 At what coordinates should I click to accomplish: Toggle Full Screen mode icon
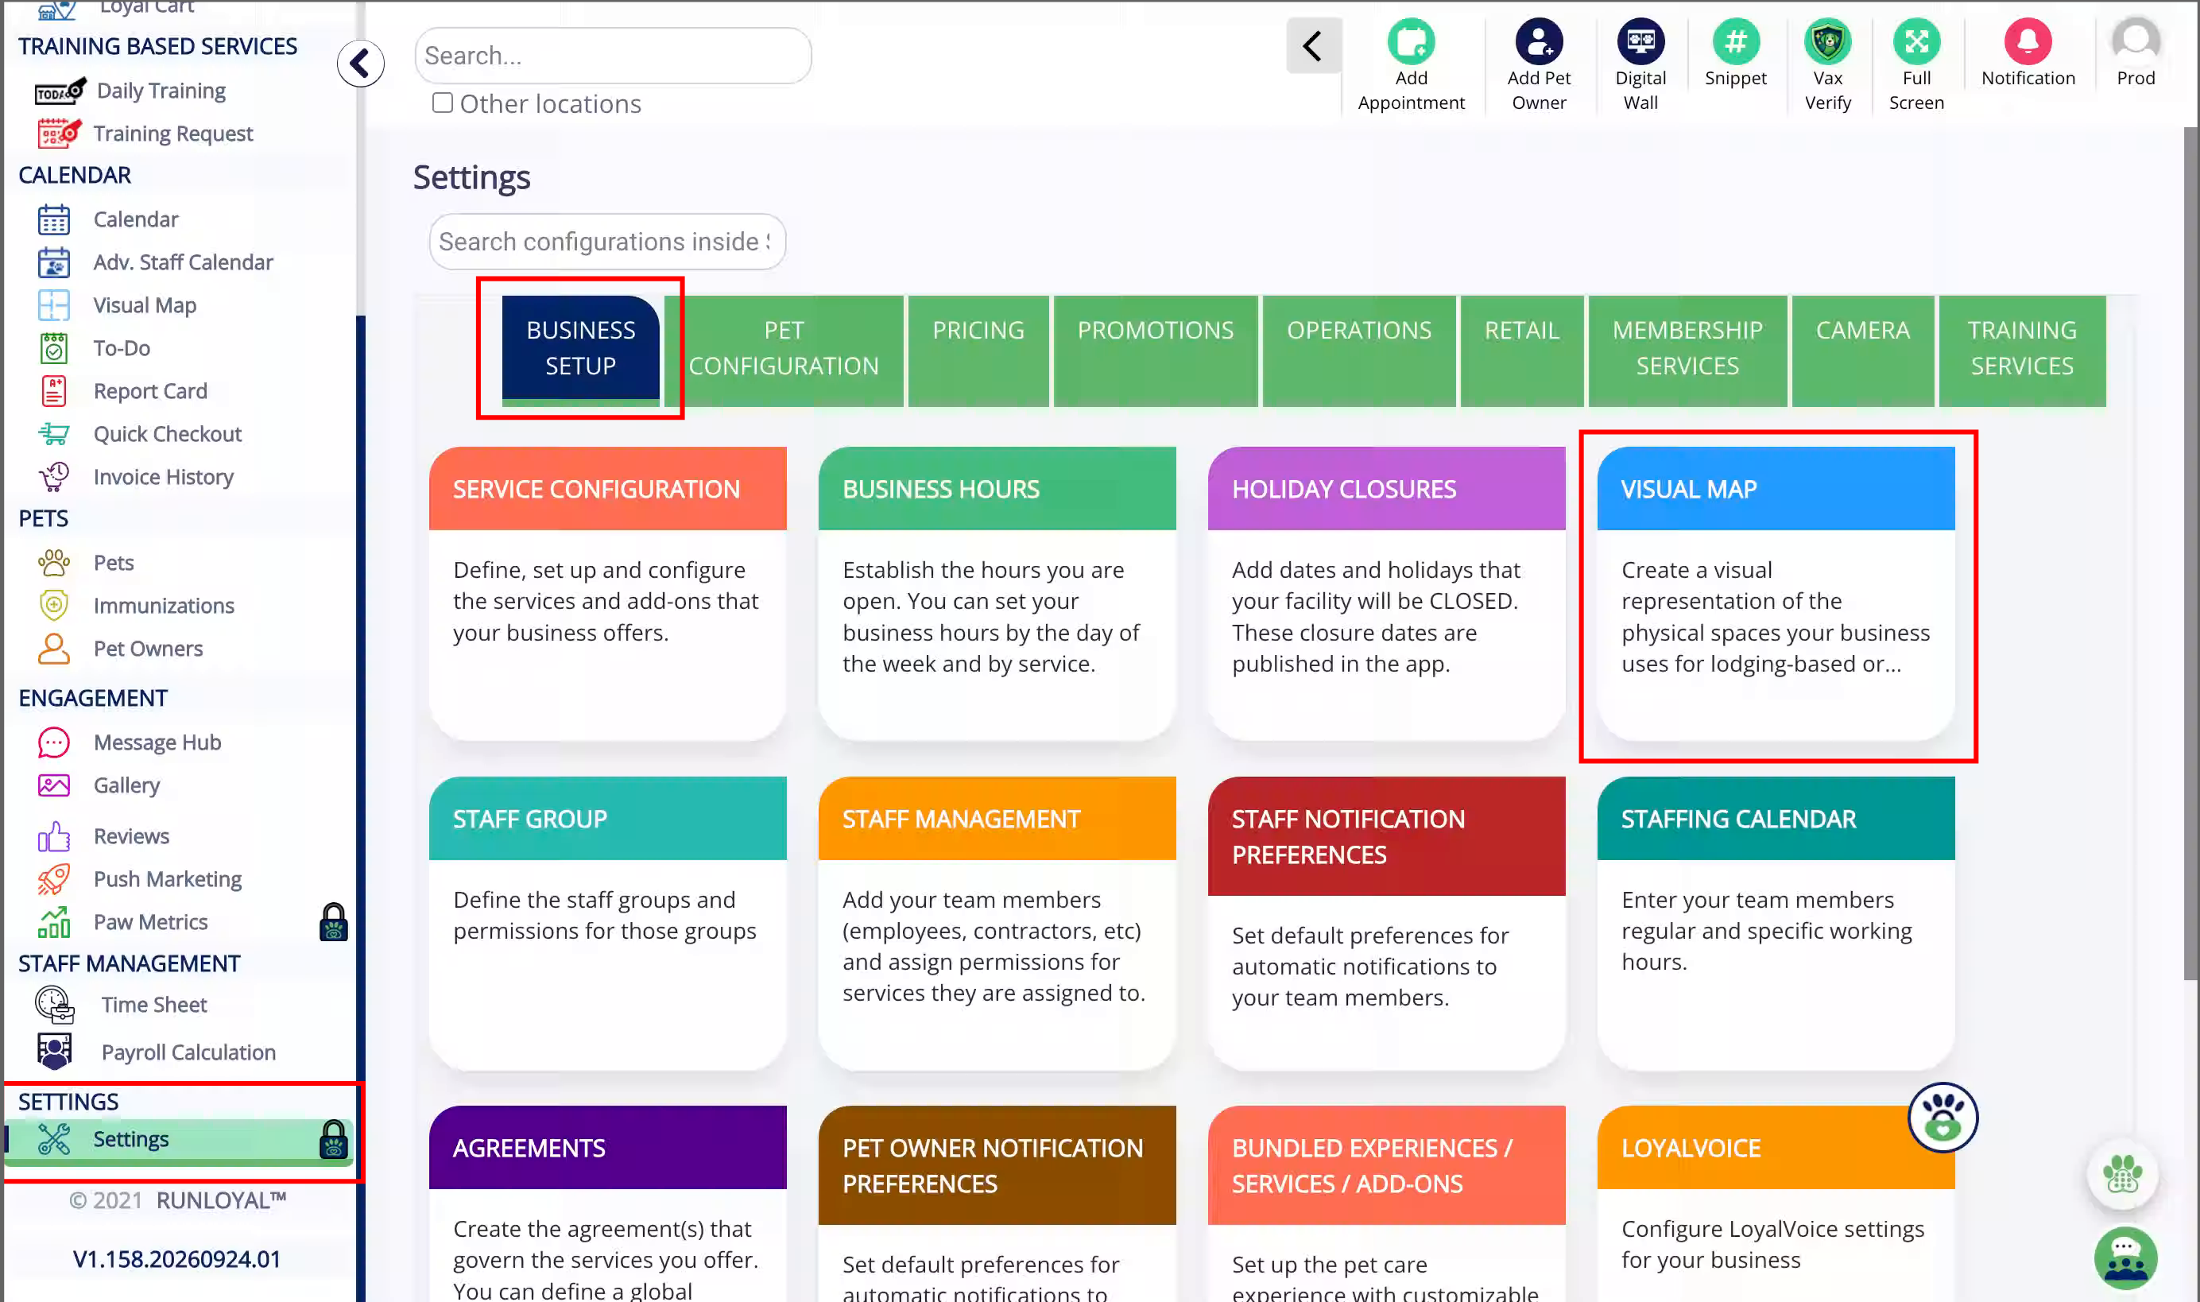(x=1915, y=41)
